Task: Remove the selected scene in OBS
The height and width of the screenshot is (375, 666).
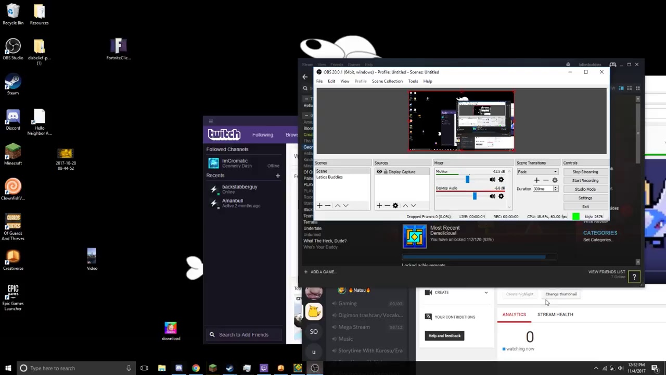Action: (328, 206)
